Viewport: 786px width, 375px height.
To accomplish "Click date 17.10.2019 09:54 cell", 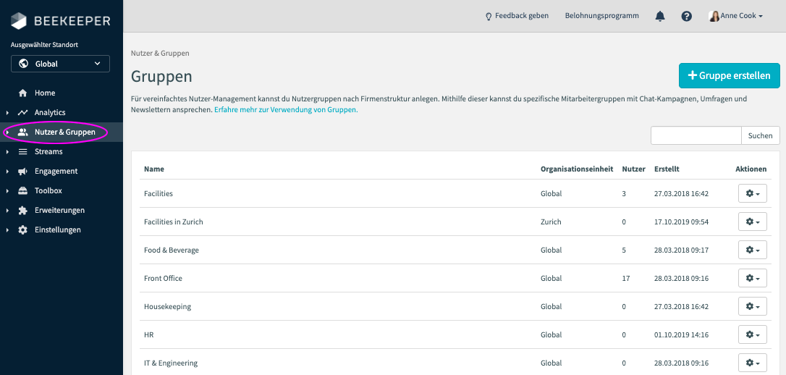I will pyautogui.click(x=681, y=222).
